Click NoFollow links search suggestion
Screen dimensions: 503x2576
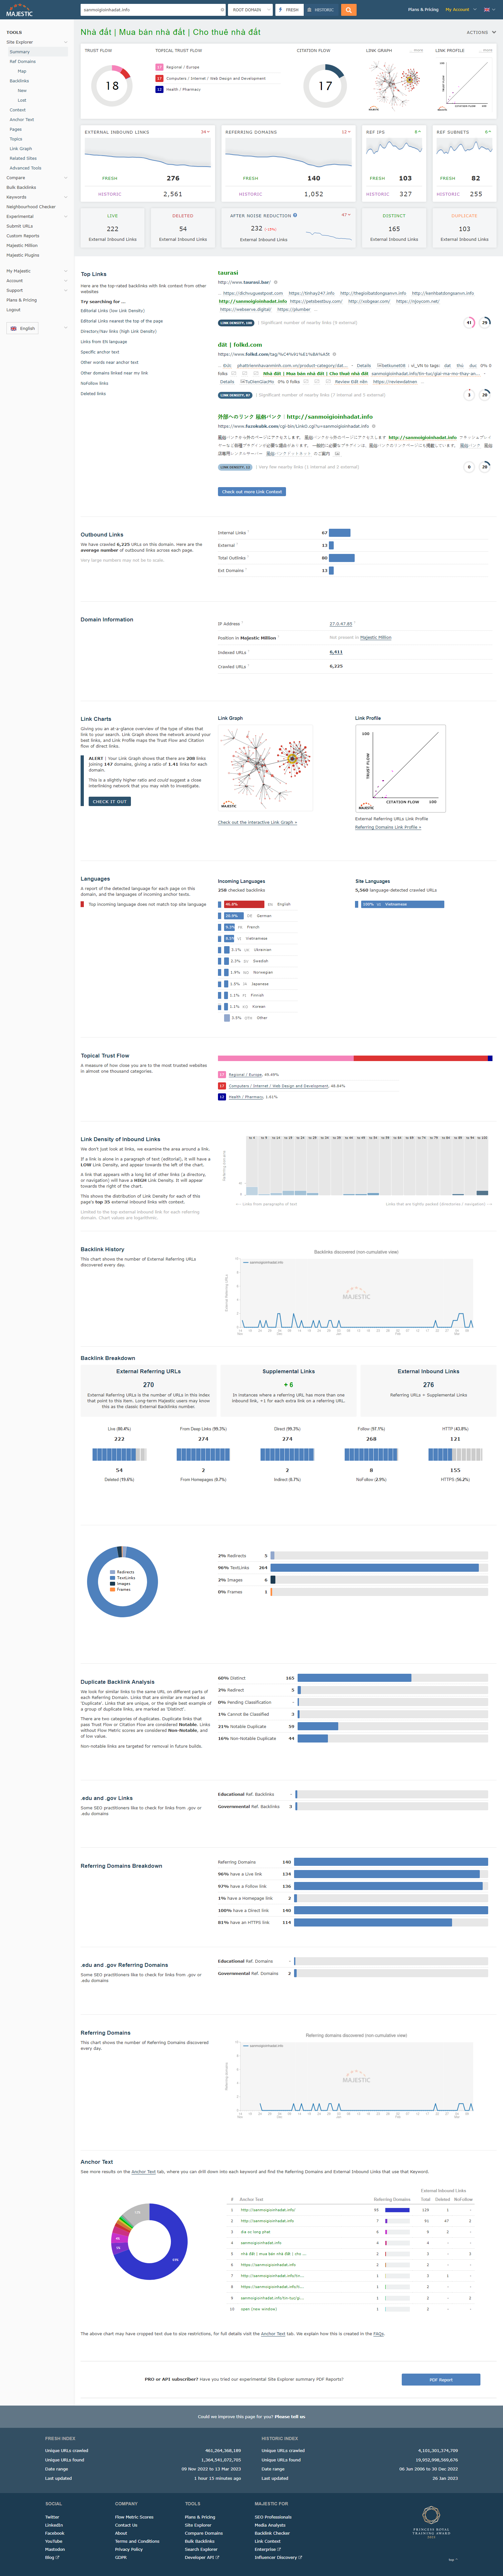[x=95, y=383]
